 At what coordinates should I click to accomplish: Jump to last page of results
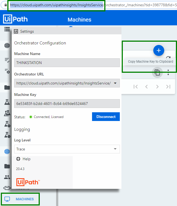168,87
